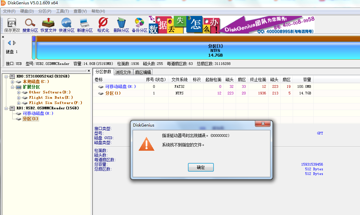This screenshot has width=360, height=215.
Task: Click the 备份分区 (Backup partition) toolbar icon
Action: (x=140, y=25)
